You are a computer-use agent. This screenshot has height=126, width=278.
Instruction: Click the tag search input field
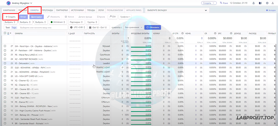point(43,27)
